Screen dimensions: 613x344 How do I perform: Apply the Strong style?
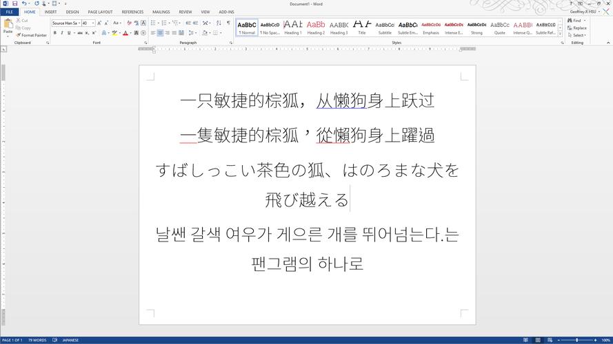point(476,28)
